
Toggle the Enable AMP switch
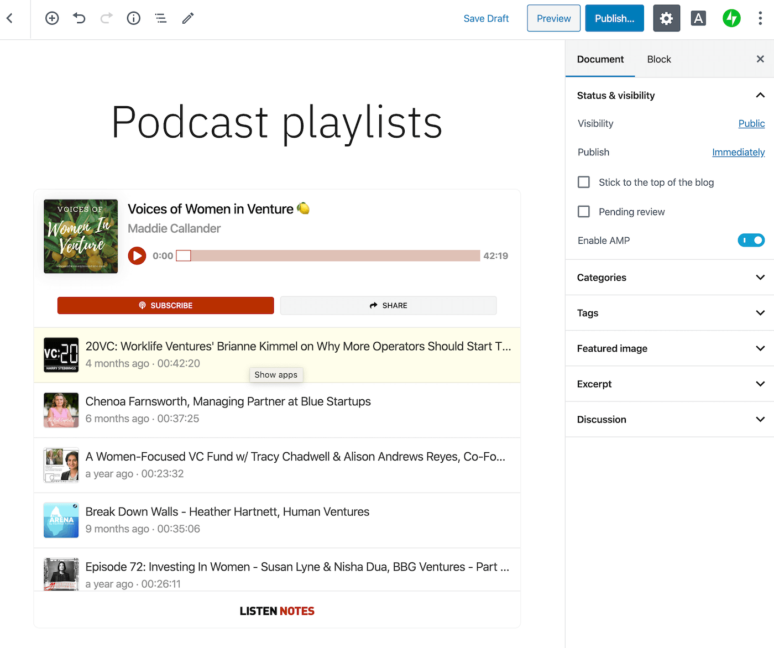[x=751, y=240]
